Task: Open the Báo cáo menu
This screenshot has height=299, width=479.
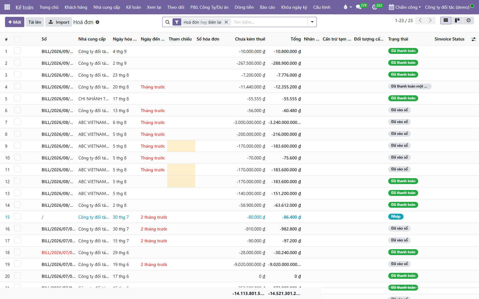Action: [x=267, y=7]
